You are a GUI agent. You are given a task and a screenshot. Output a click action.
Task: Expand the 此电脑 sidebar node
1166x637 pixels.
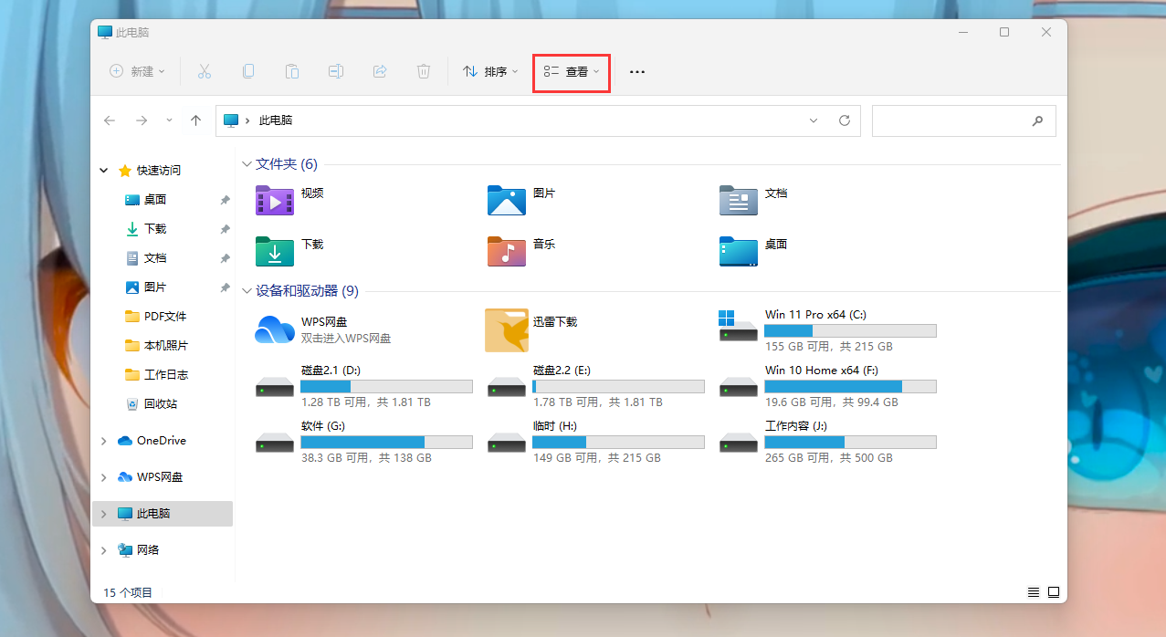tap(104, 514)
